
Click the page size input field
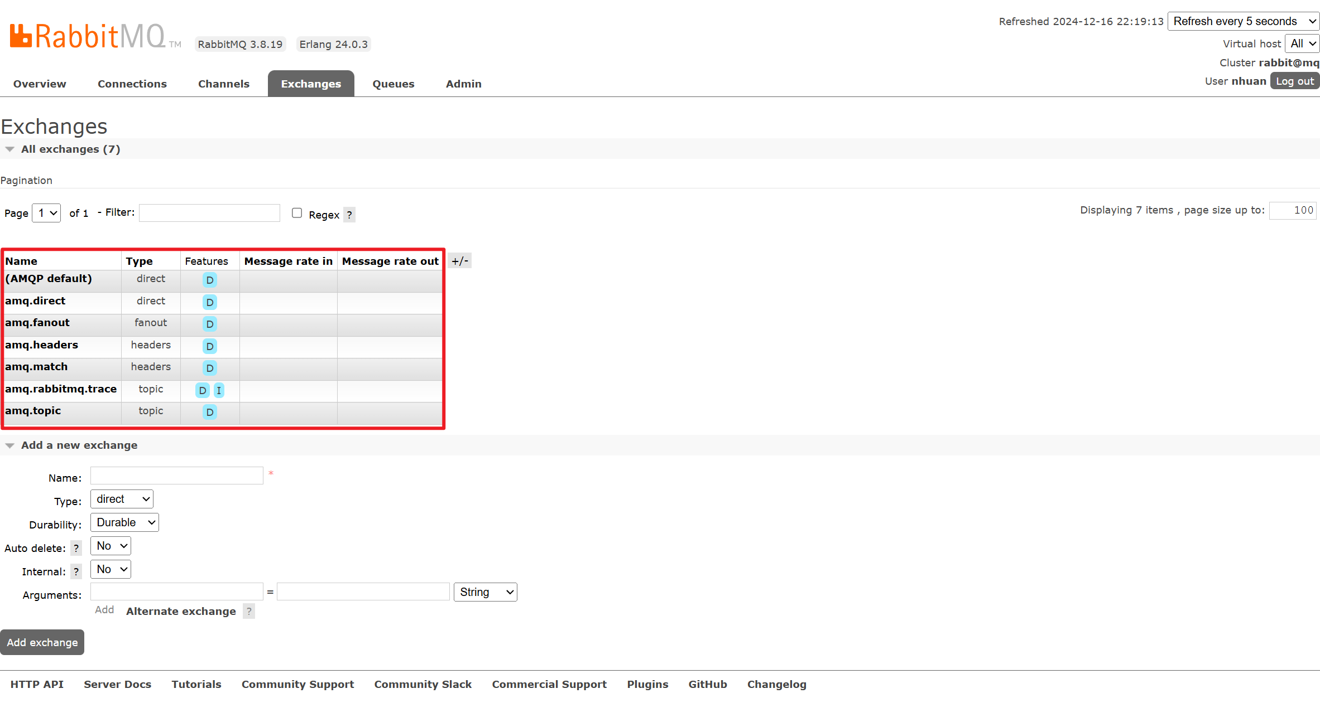[1293, 210]
